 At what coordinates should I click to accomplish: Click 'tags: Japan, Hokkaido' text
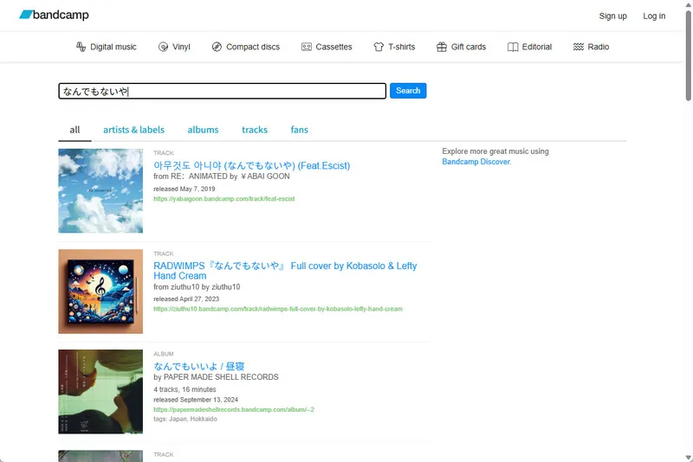(x=185, y=420)
